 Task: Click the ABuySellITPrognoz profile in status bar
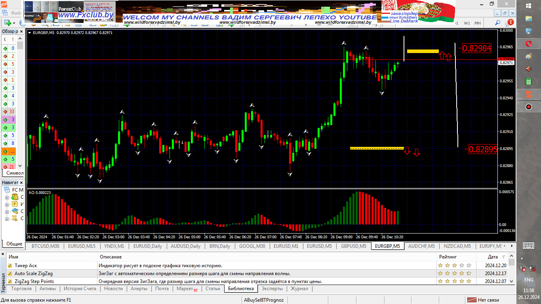[x=264, y=300]
